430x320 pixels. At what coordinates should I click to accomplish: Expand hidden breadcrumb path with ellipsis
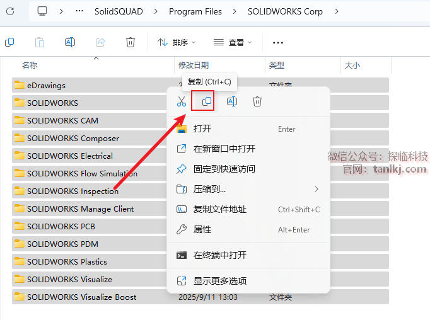79,11
